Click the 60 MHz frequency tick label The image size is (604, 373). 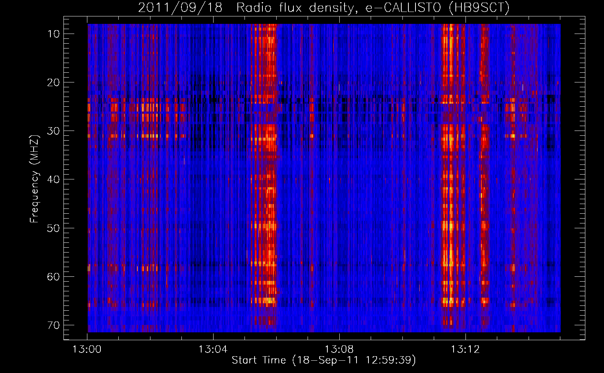point(53,276)
